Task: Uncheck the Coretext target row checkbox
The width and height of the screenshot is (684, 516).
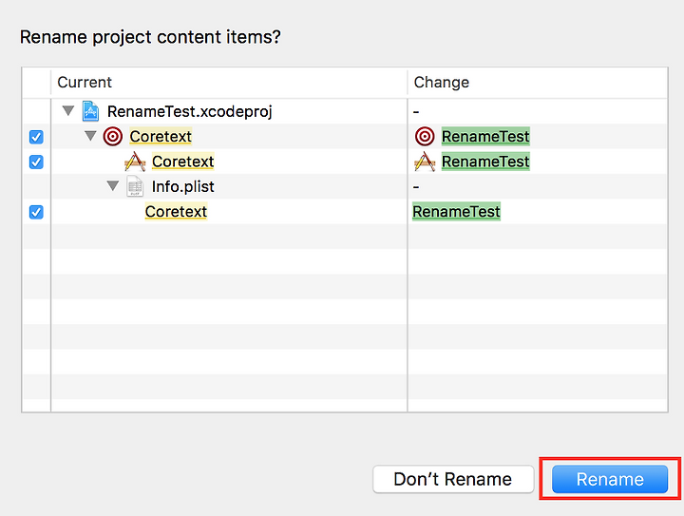Action: (x=36, y=137)
